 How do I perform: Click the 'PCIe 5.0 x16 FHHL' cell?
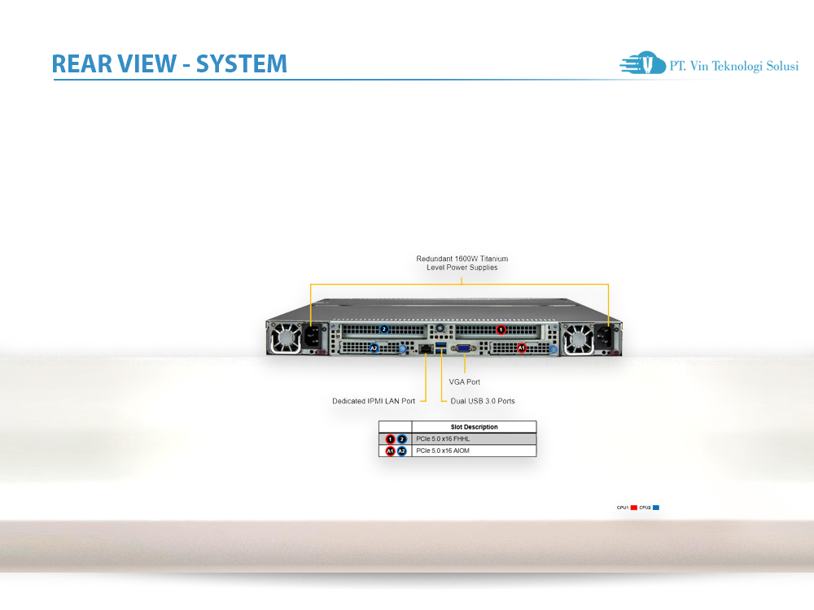[x=474, y=439]
